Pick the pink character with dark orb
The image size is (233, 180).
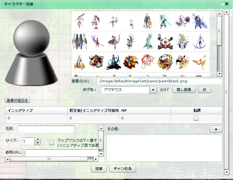click(x=182, y=21)
